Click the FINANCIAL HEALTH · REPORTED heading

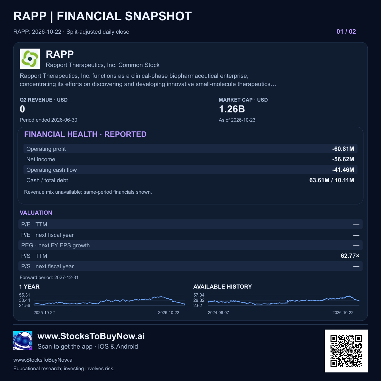(85, 134)
